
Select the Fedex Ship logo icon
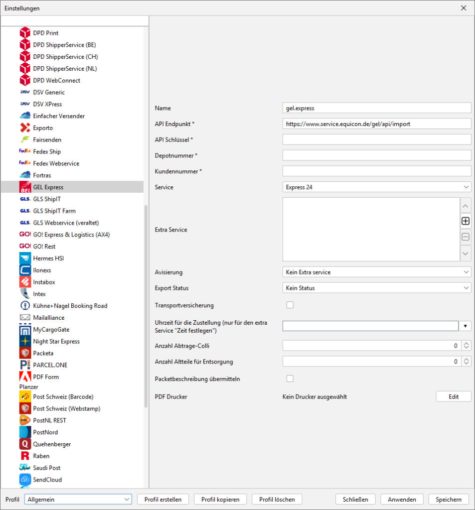point(25,151)
